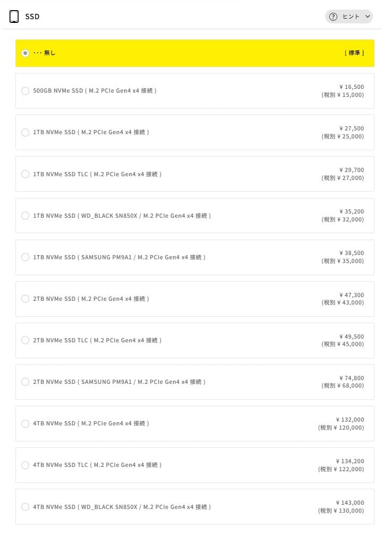Choose 2TB NVMe SSD ¥47,300 radio button
The width and height of the screenshot is (382, 534).
pyautogui.click(x=25, y=299)
